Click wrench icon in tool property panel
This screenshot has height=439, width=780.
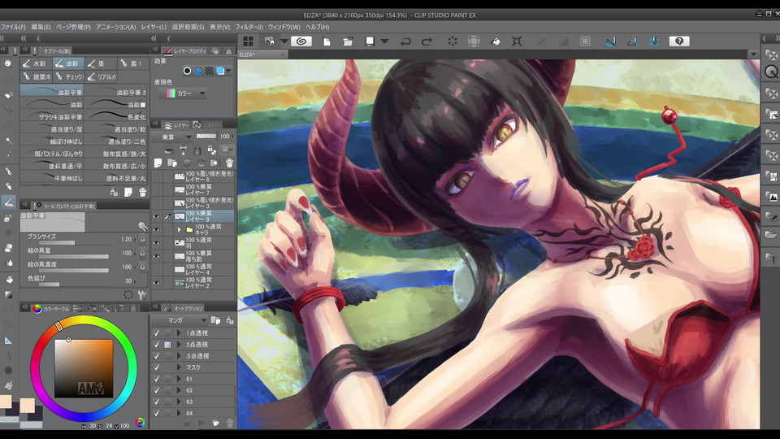(143, 294)
